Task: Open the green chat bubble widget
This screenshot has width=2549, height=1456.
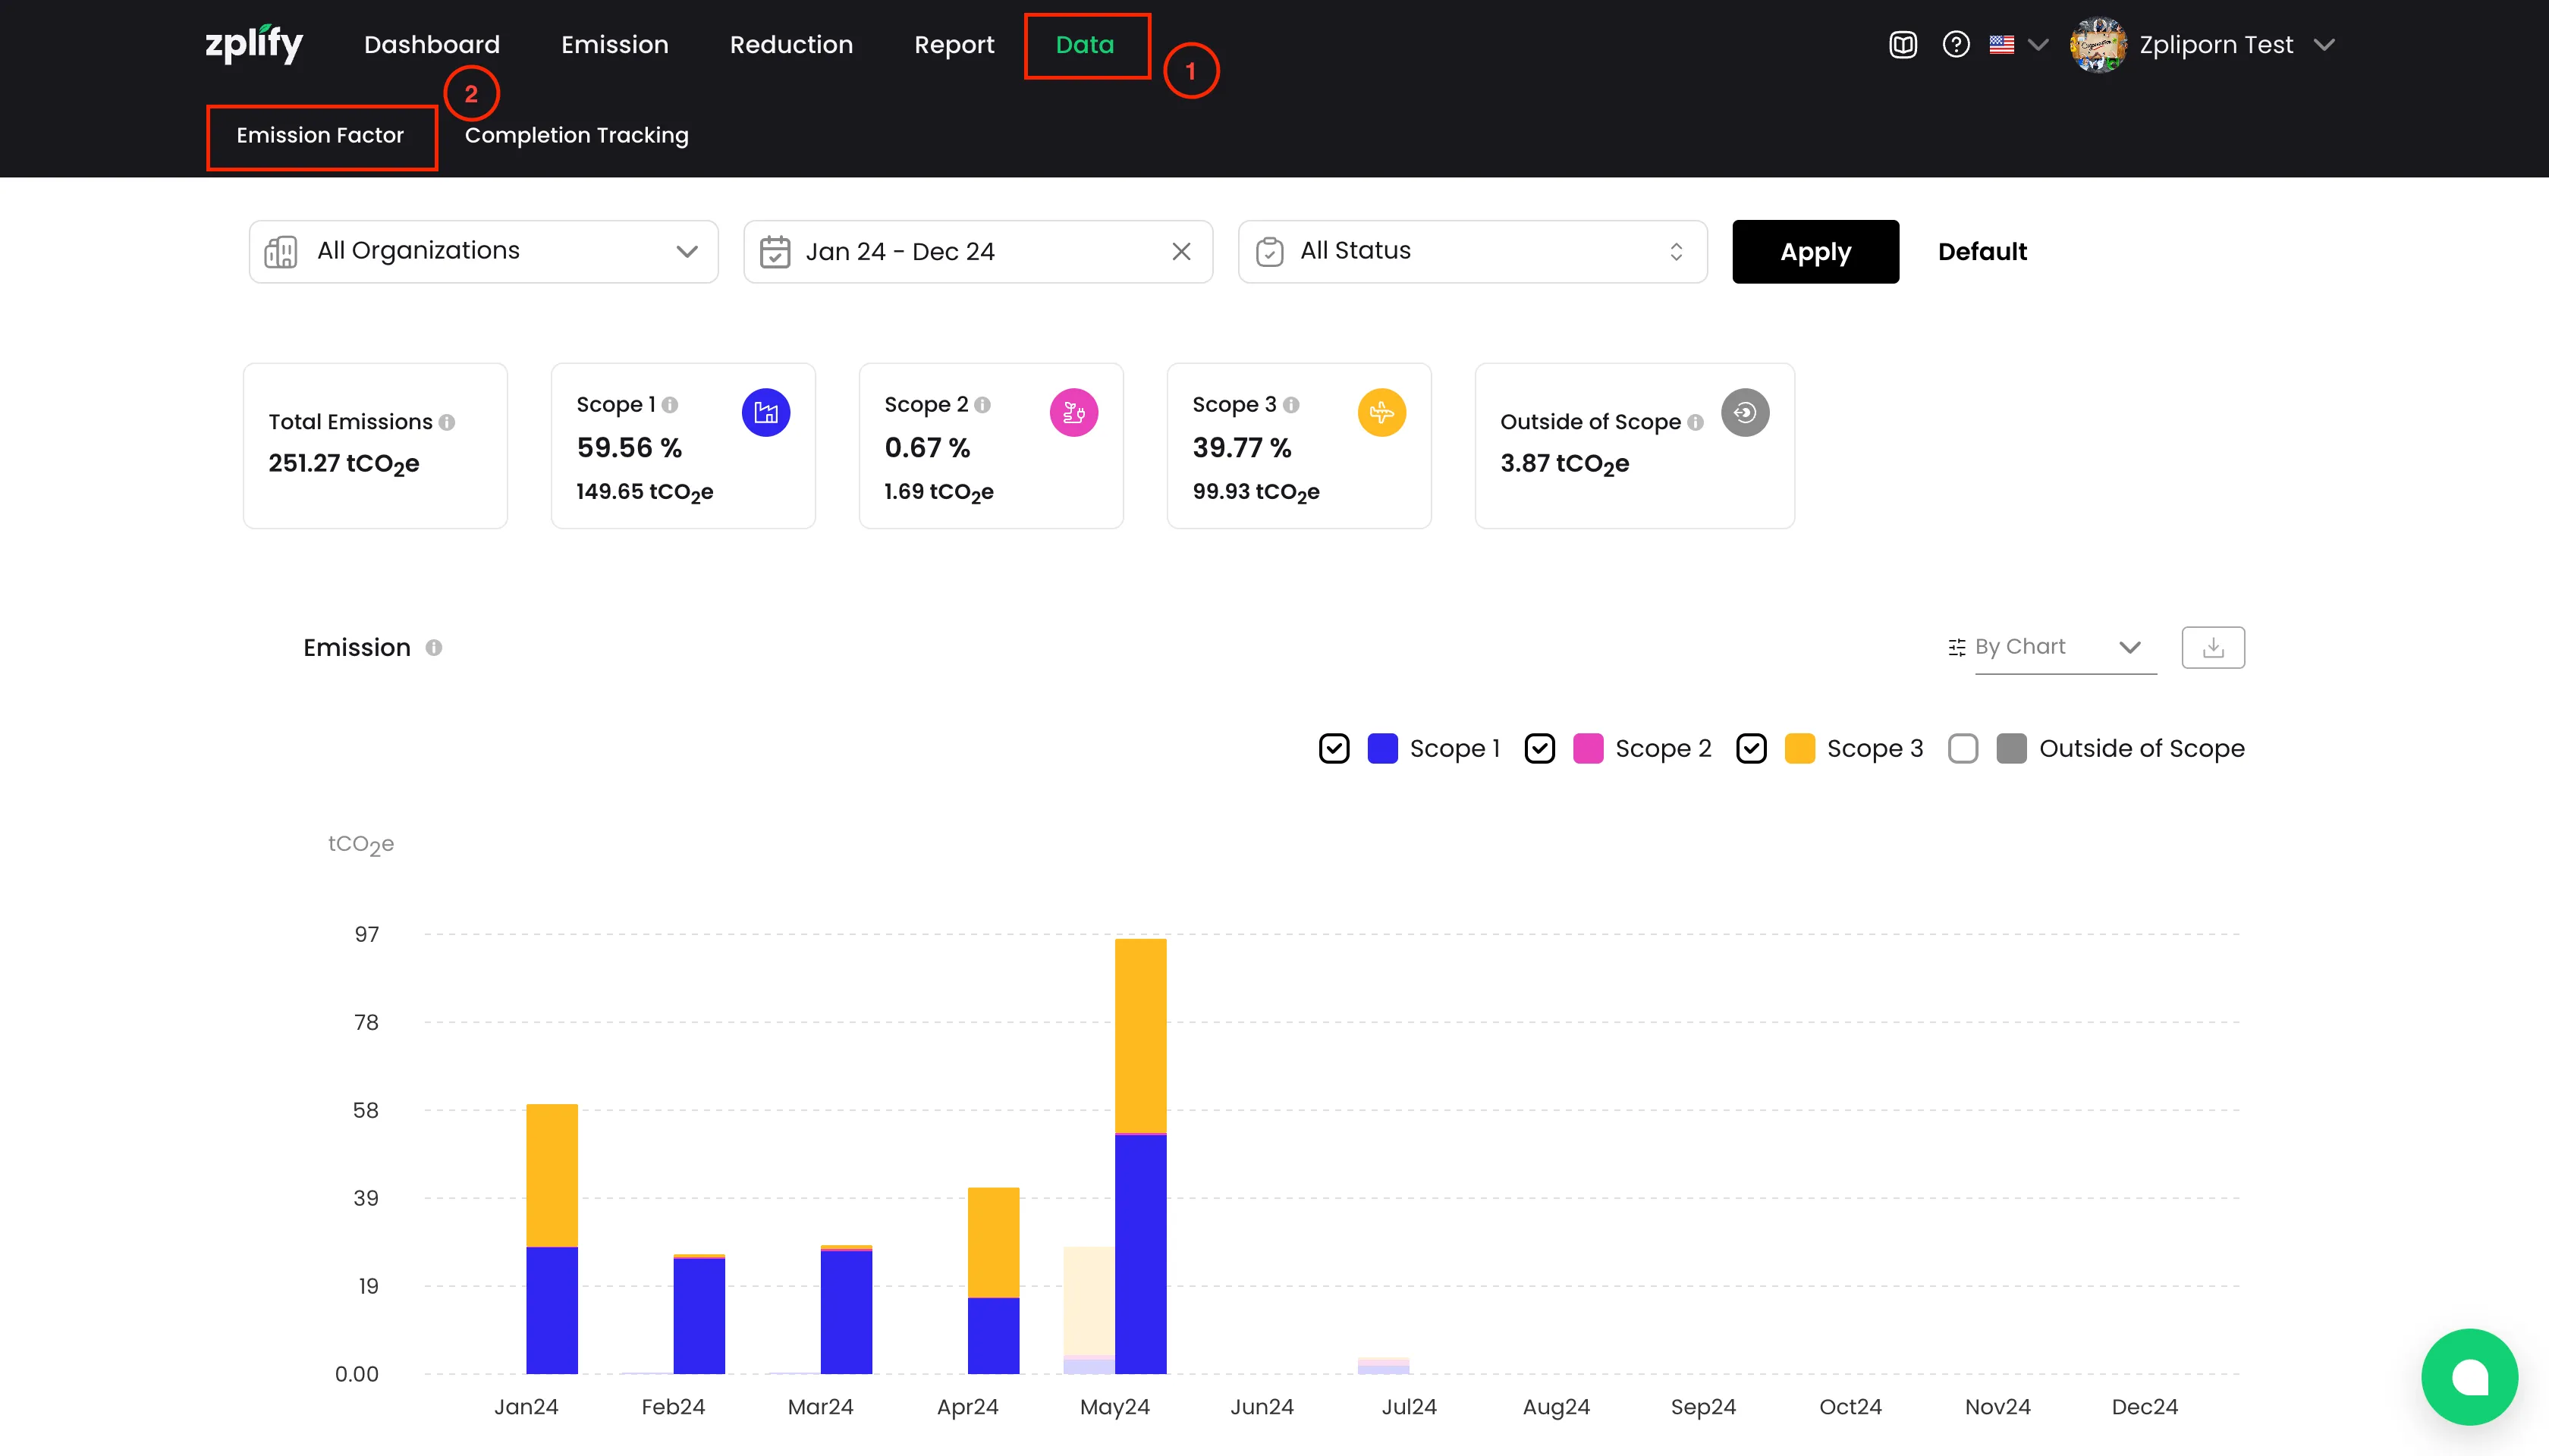Action: pos(2469,1376)
